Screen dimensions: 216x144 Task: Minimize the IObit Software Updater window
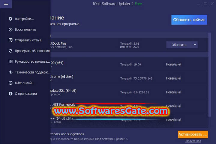[198, 4]
